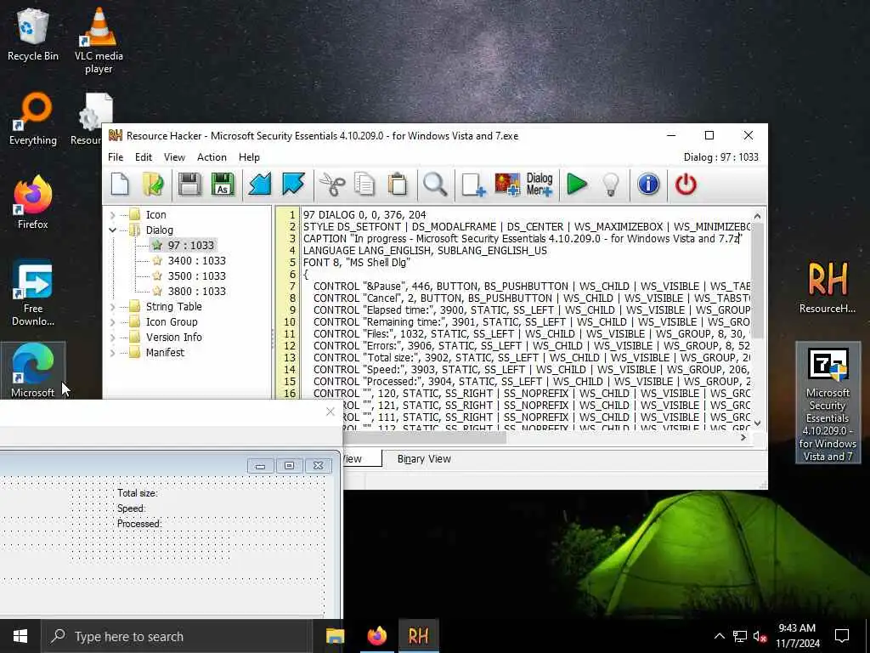Expand the Manifest folder node
Image resolution: width=870 pixels, height=653 pixels.
(x=113, y=353)
